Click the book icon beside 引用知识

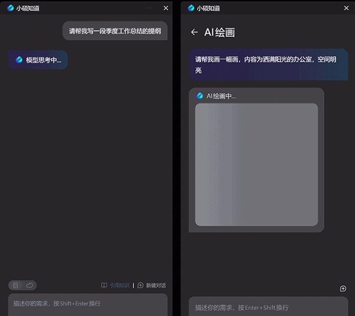click(104, 285)
